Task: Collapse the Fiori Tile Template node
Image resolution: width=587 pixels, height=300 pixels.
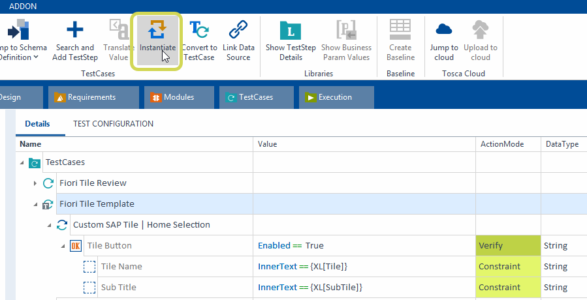Action: [x=35, y=204]
